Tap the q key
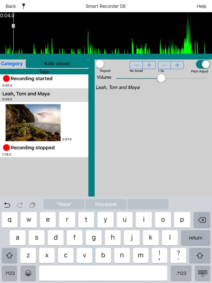This screenshot has height=283, width=212. pos(9,220)
